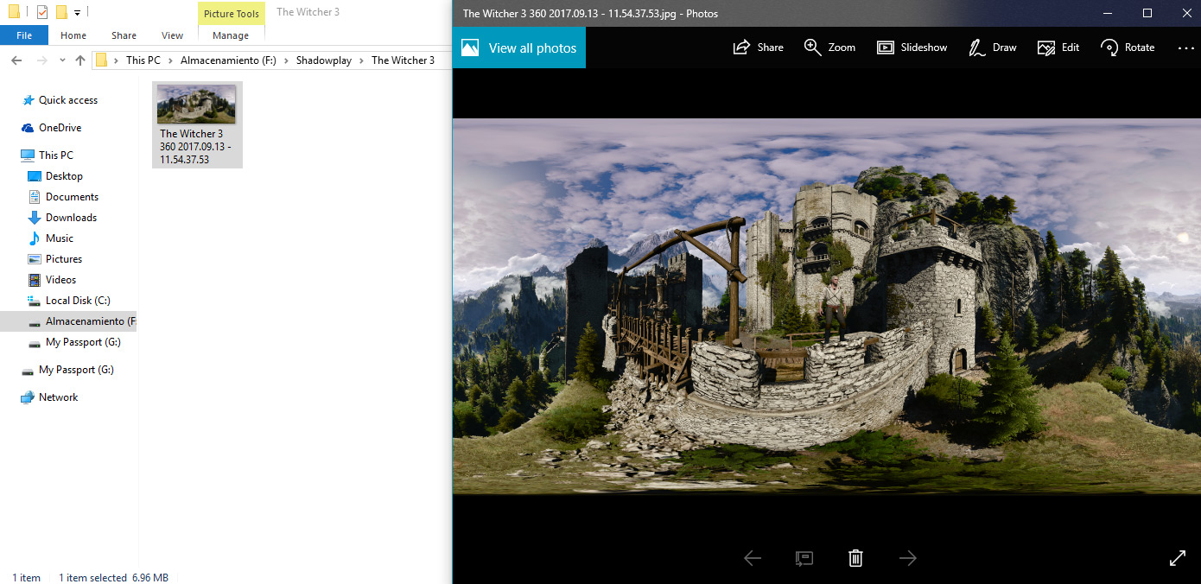Select My Passport (G:) under This PC
The width and height of the screenshot is (1201, 584).
click(83, 342)
